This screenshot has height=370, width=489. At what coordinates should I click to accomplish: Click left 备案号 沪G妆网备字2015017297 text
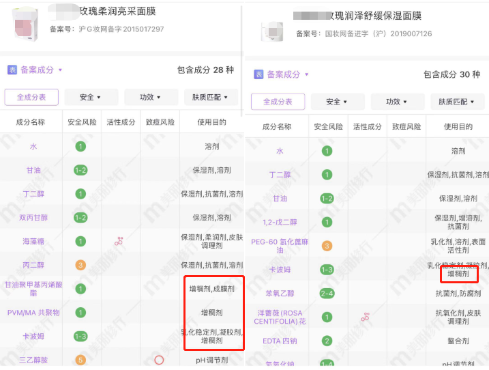121,29
